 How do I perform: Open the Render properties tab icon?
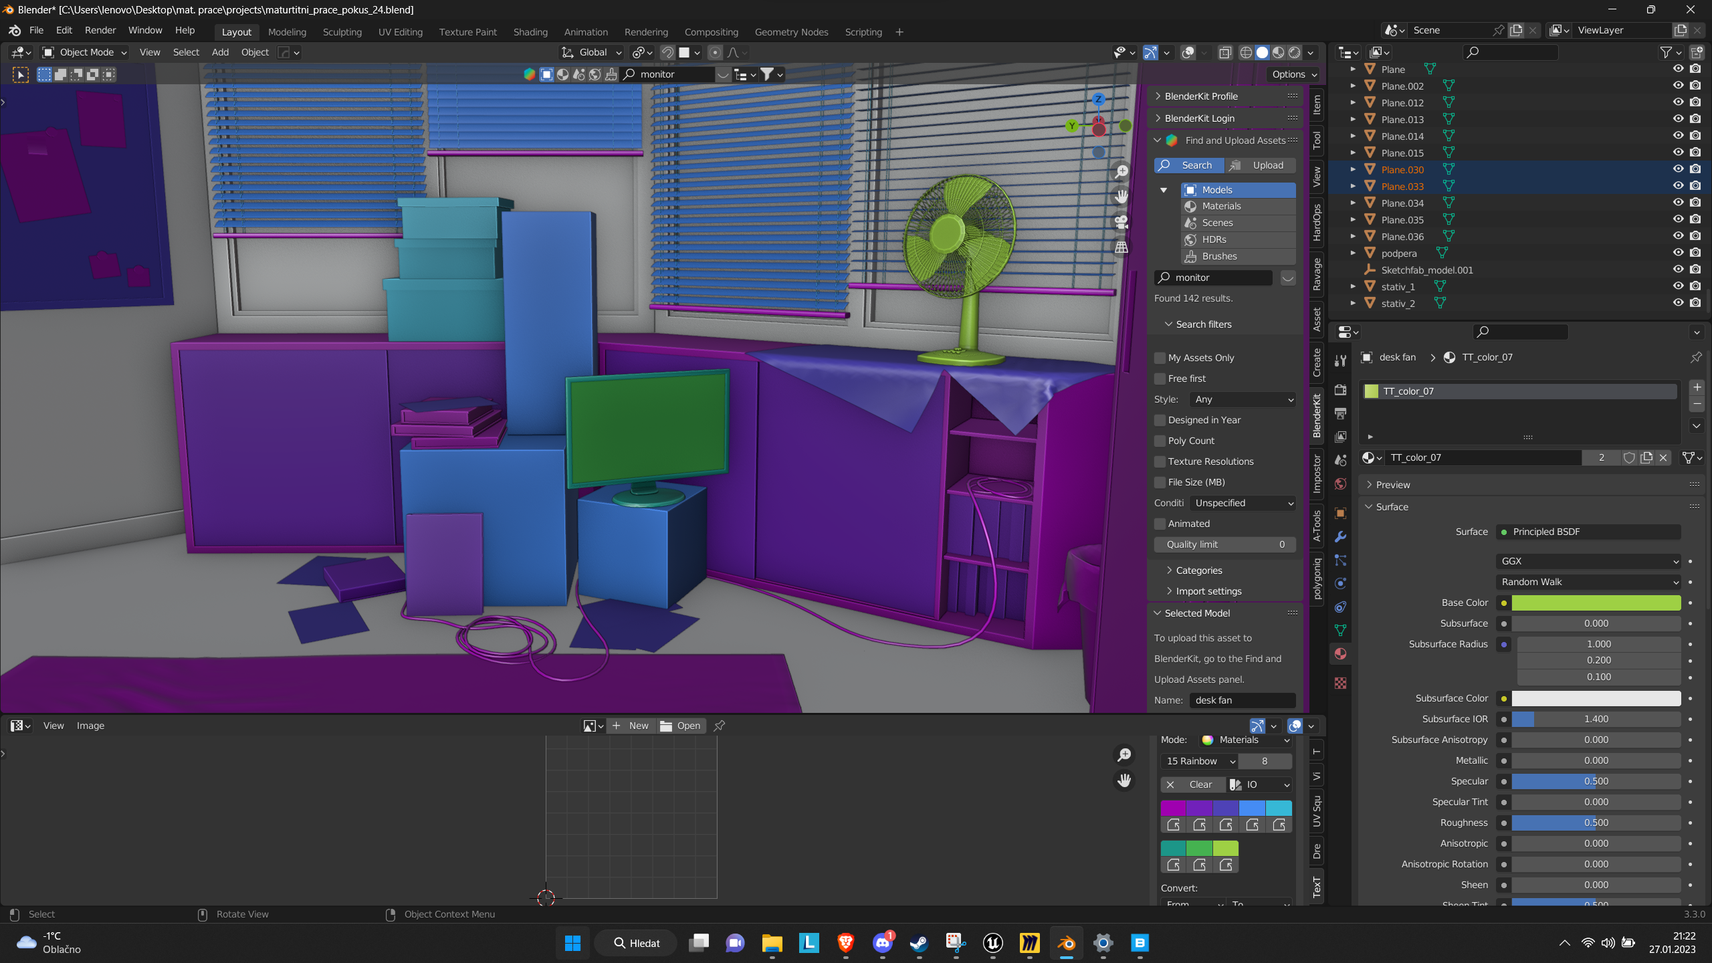1340,390
